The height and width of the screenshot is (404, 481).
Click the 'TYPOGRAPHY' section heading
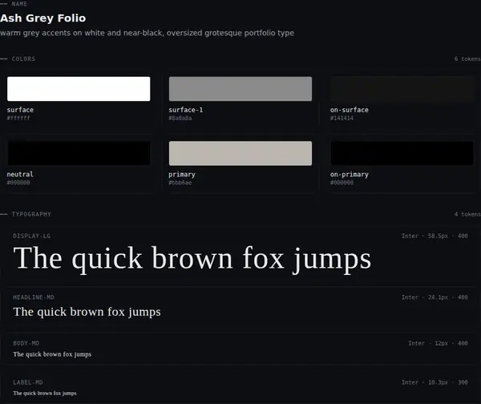tap(31, 214)
